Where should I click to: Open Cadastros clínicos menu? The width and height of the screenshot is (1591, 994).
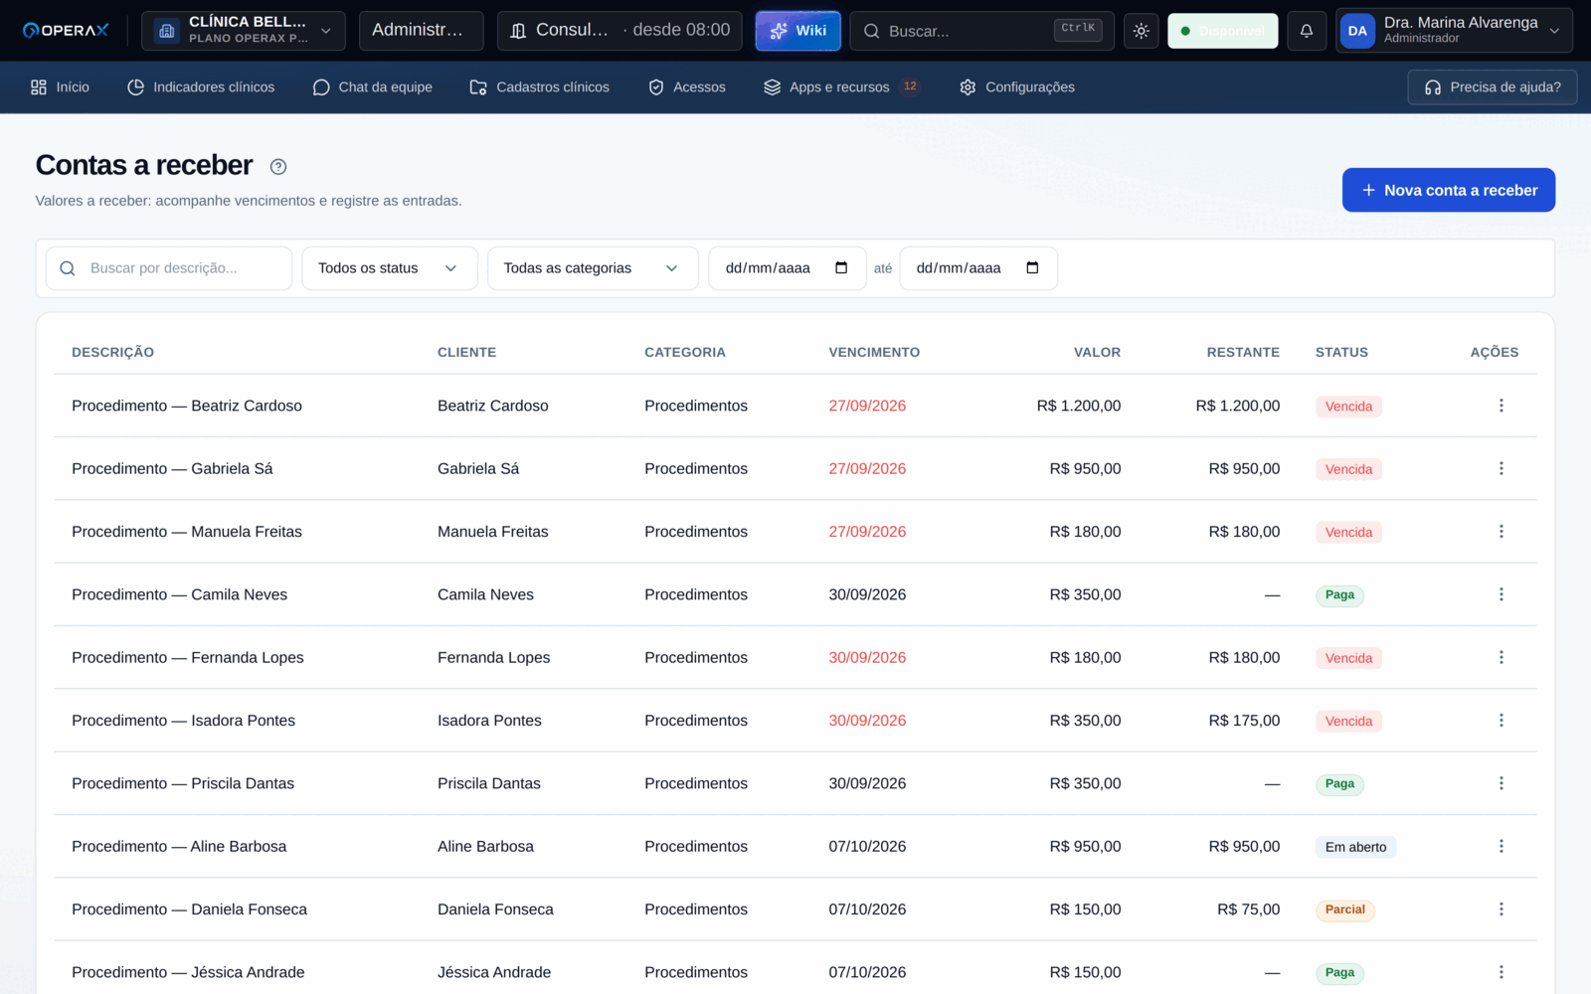(x=539, y=87)
